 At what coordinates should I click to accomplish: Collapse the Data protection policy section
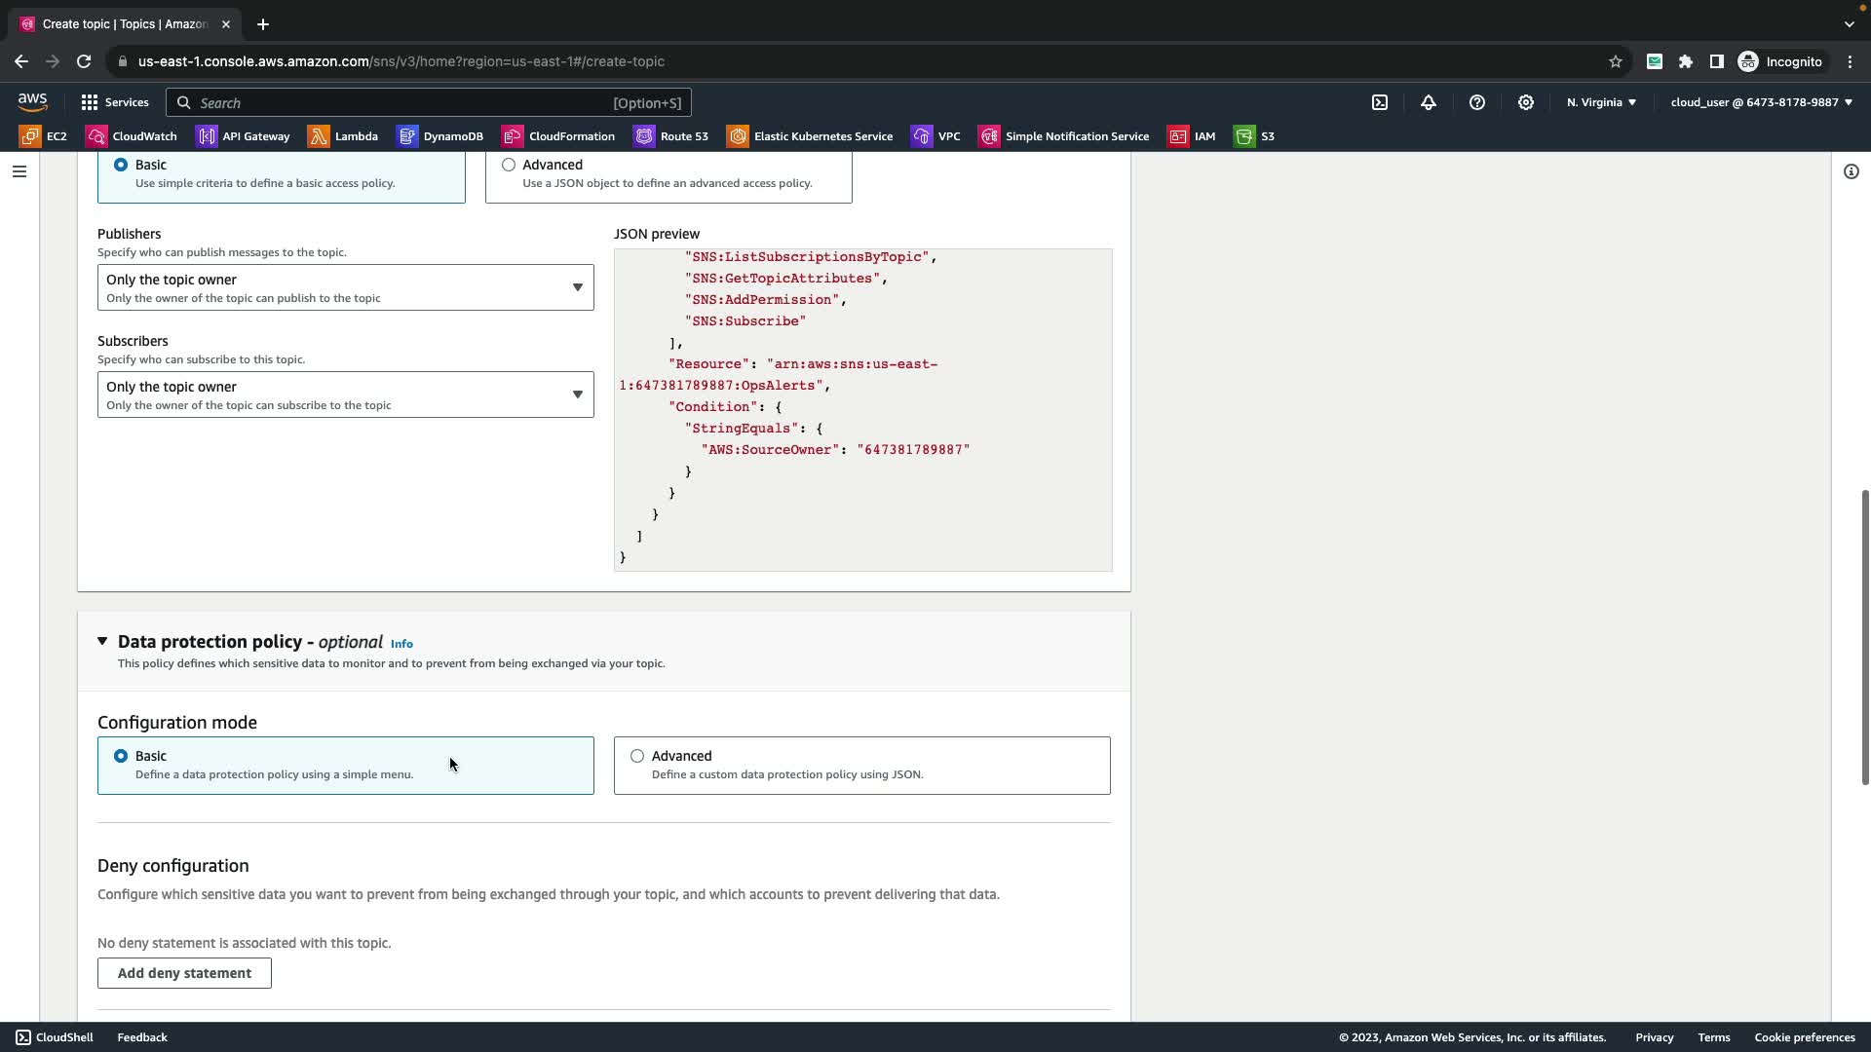(x=102, y=641)
